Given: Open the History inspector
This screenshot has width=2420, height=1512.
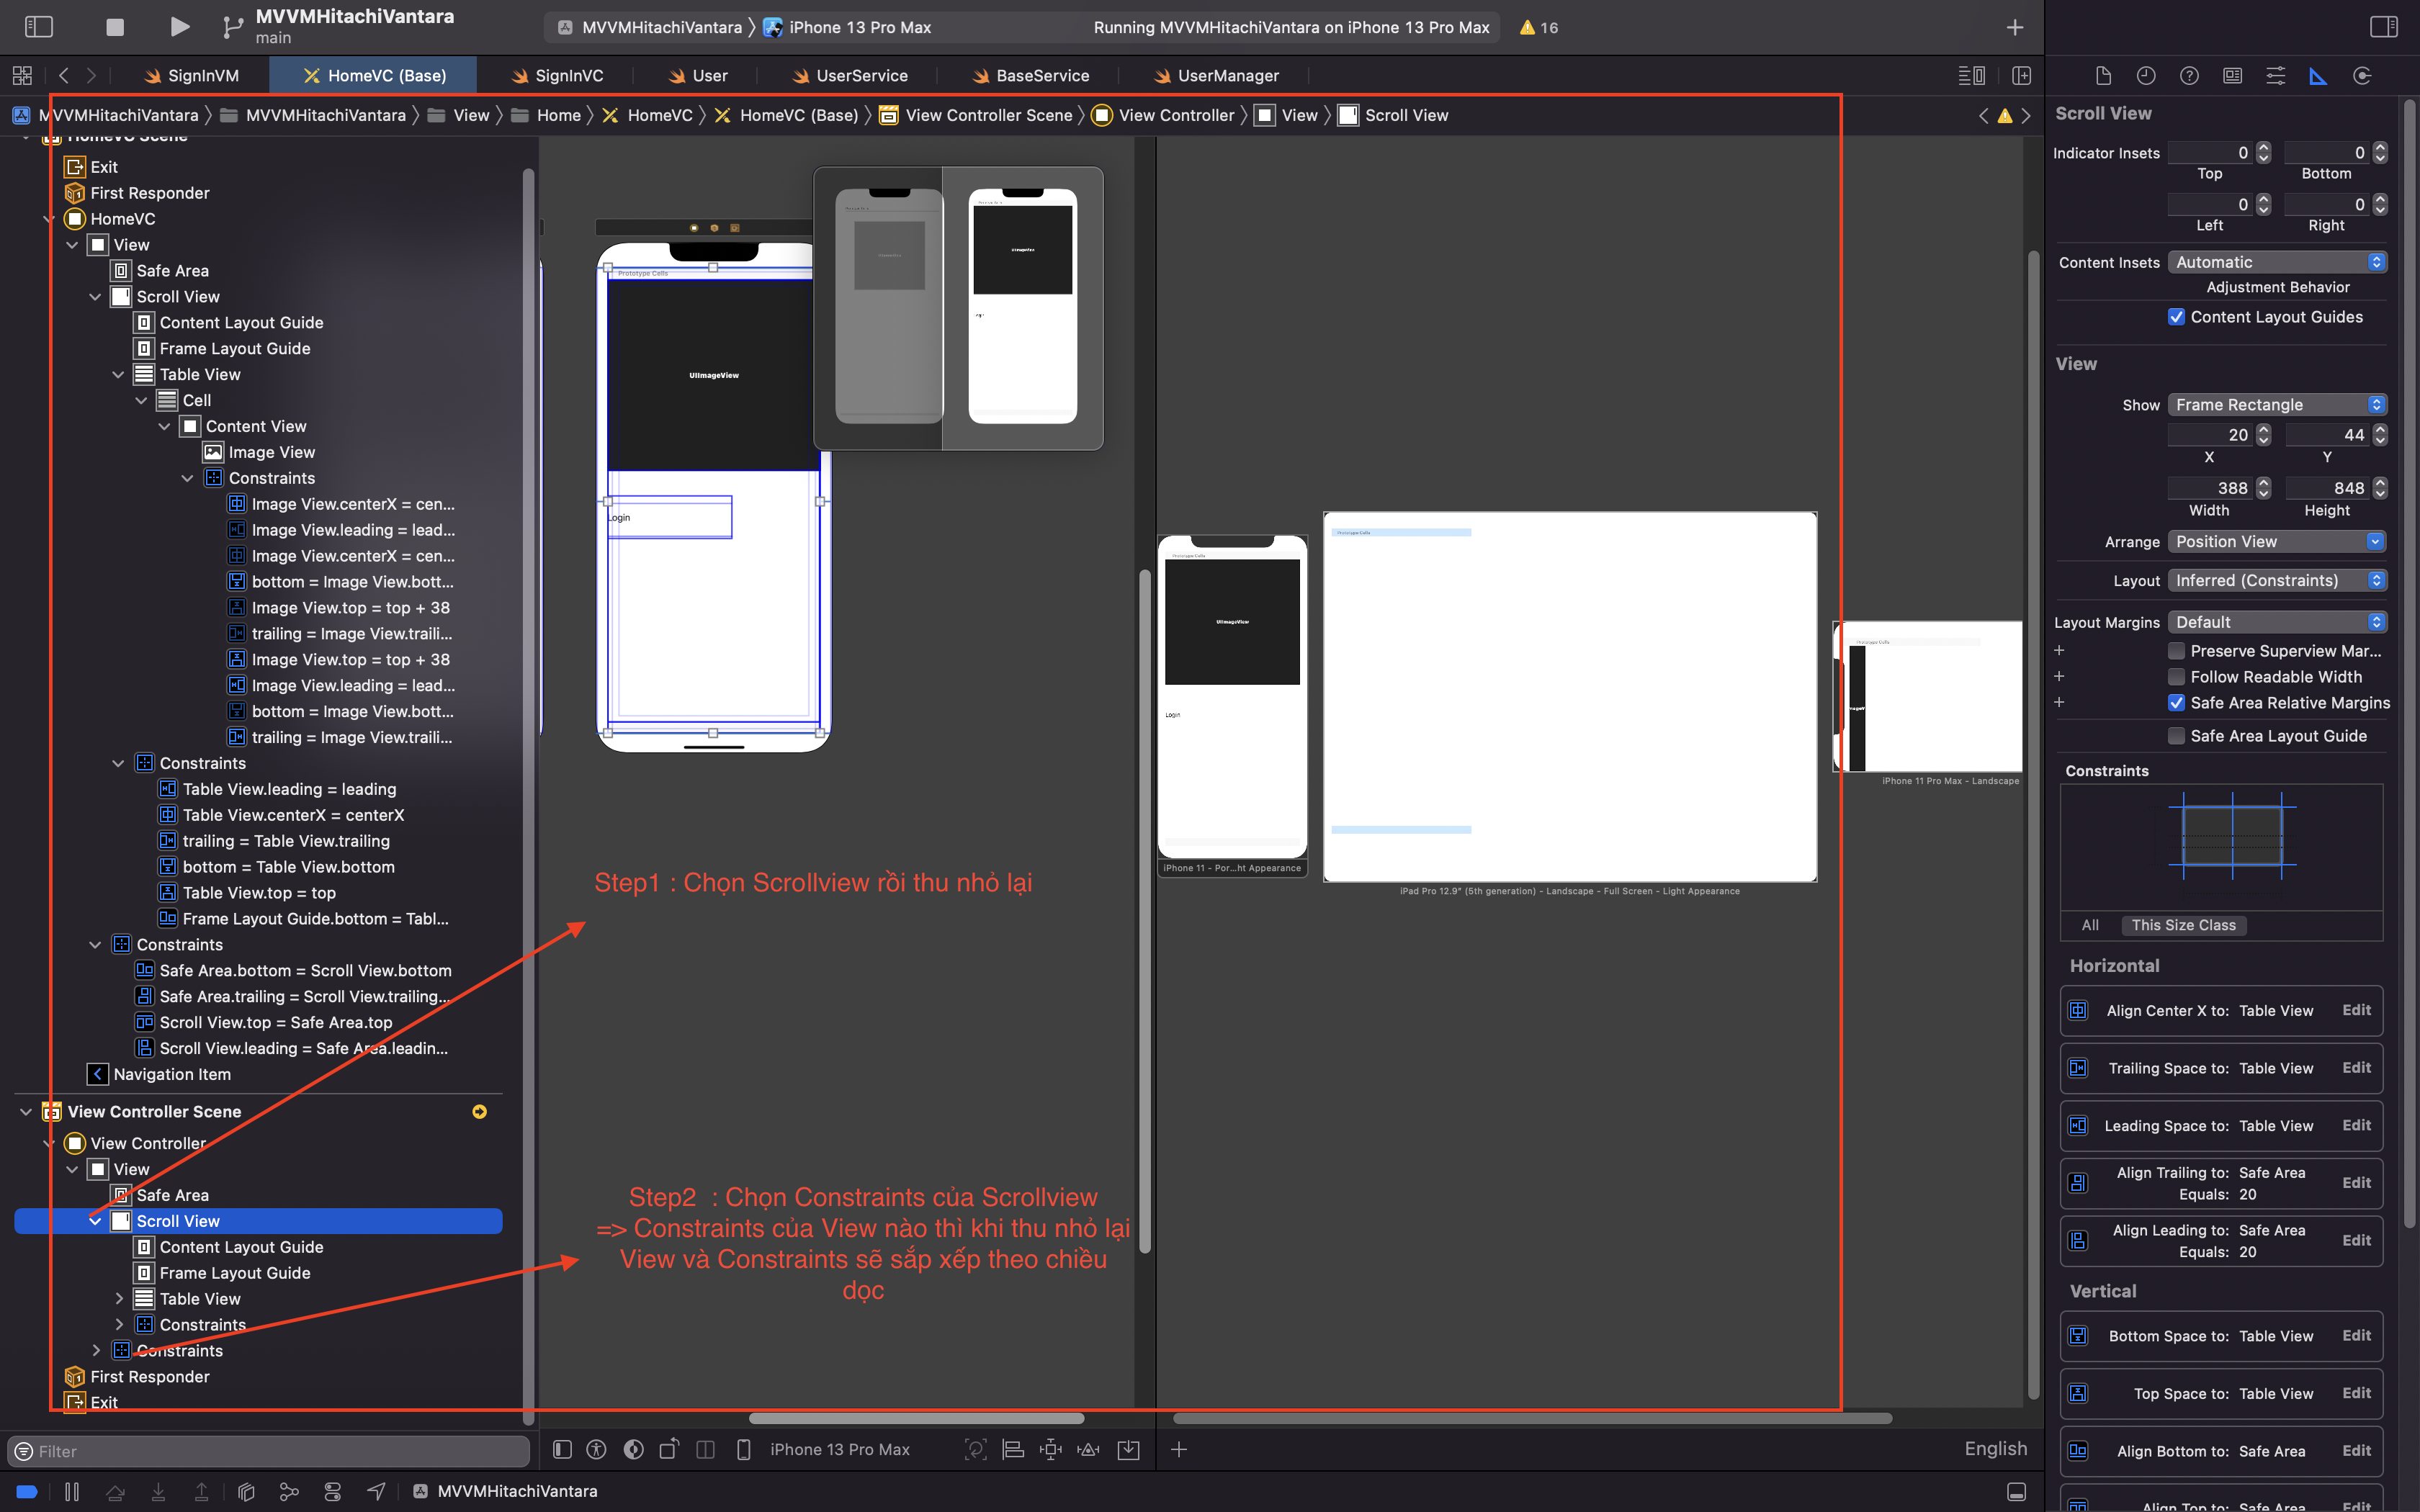Looking at the screenshot, I should point(2146,76).
